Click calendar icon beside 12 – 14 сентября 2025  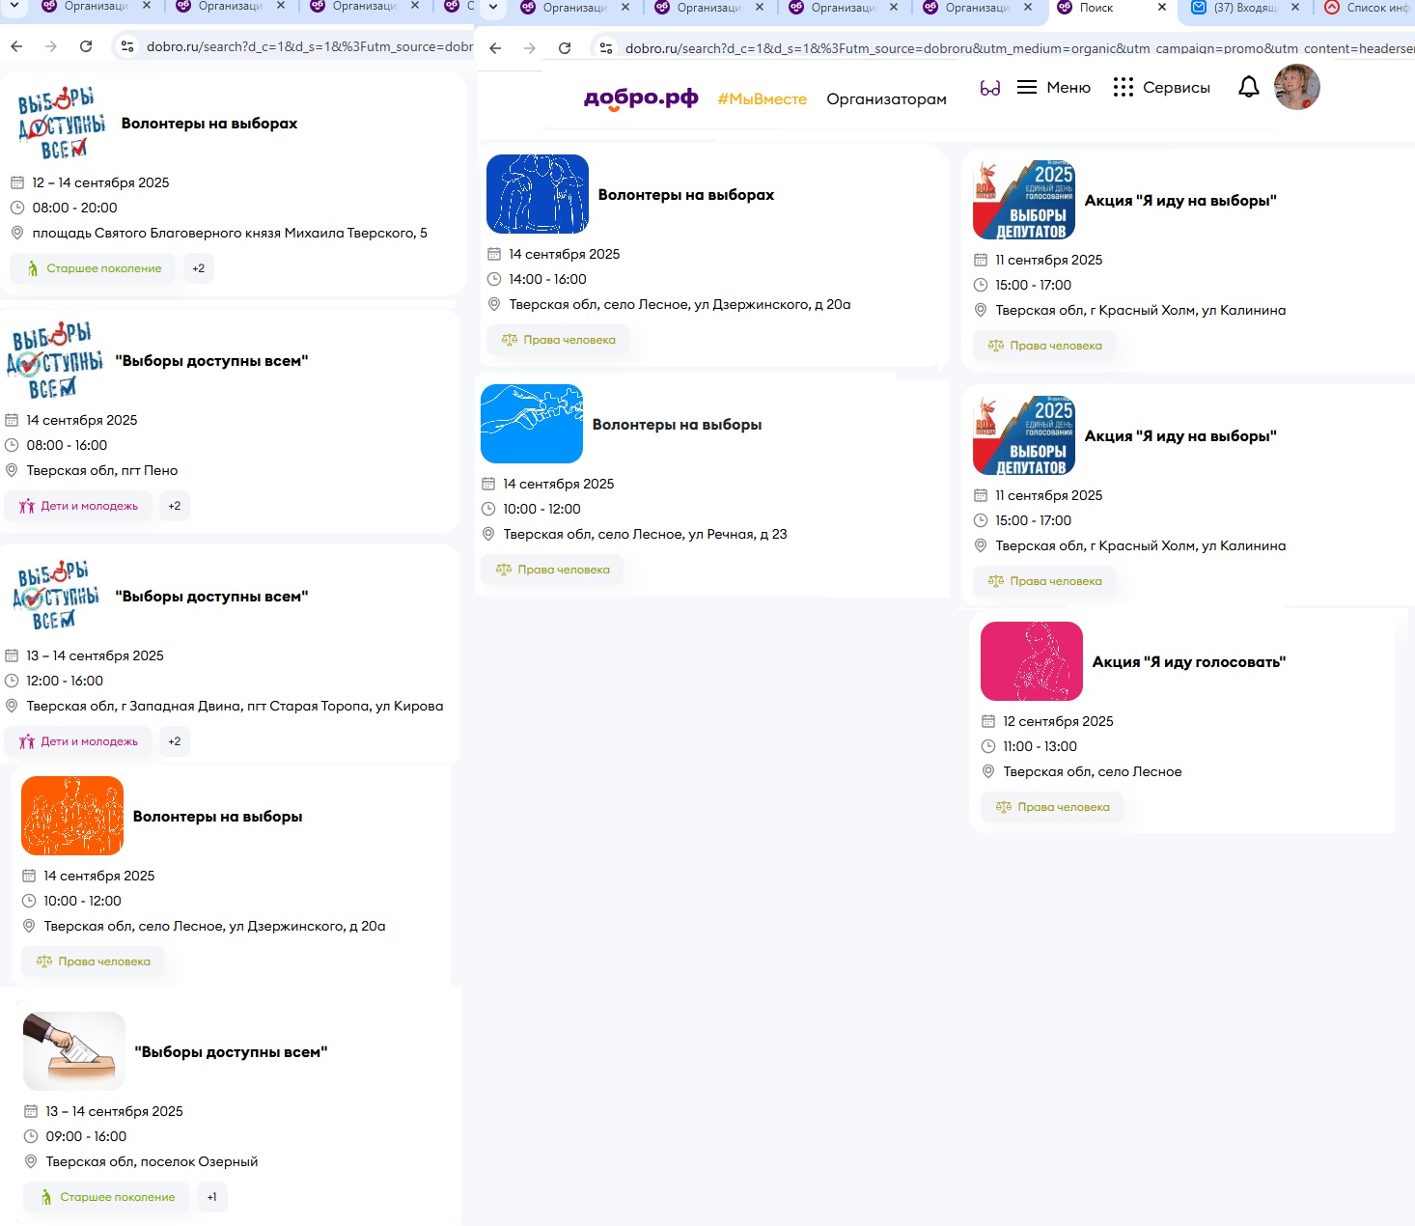pos(17,182)
